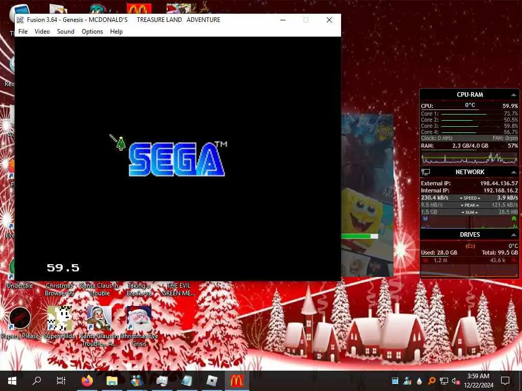Minimize the Fusion emulator window

click(x=283, y=20)
